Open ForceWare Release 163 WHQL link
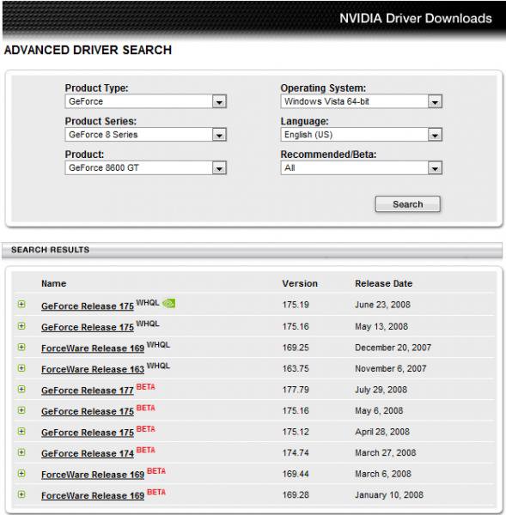The width and height of the screenshot is (506, 515). click(x=93, y=369)
